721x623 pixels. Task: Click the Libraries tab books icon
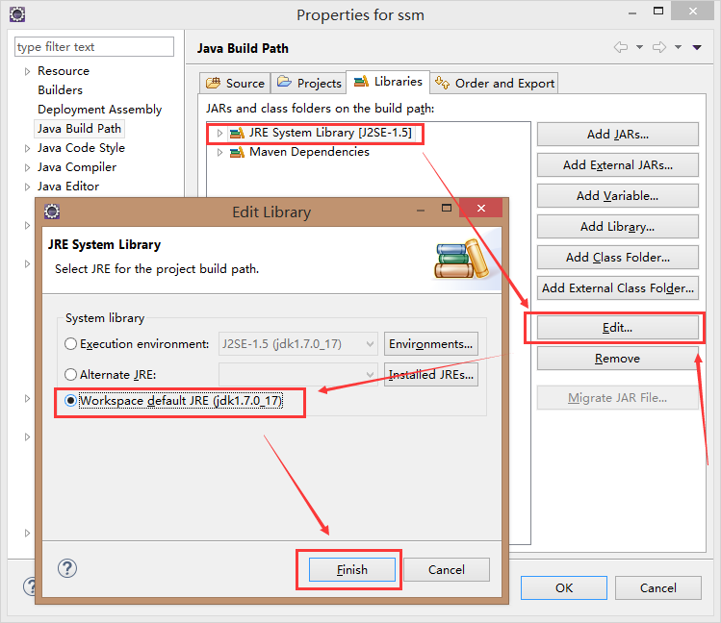pyautogui.click(x=361, y=82)
